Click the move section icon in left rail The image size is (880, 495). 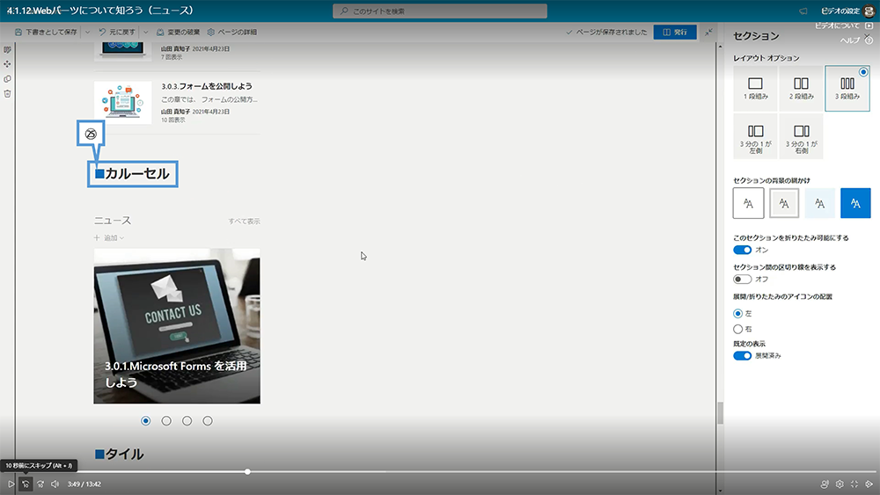(x=7, y=64)
